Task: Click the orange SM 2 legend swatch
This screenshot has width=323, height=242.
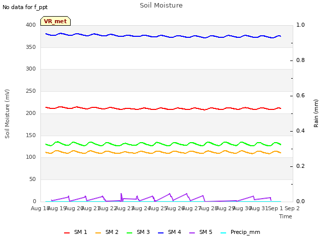Action: point(98,233)
